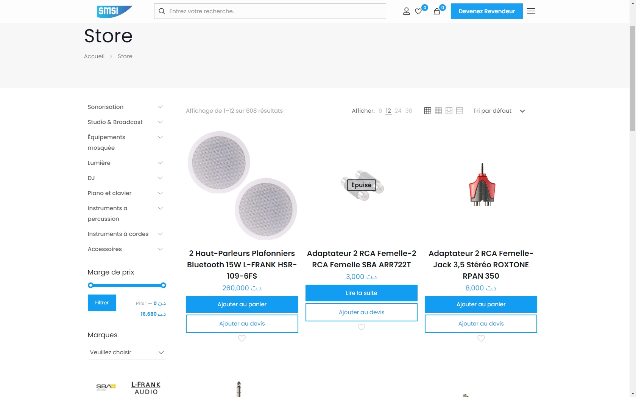636x397 pixels.
Task: Add SBA ARR722T adapter to wishlist
Action: pos(362,327)
